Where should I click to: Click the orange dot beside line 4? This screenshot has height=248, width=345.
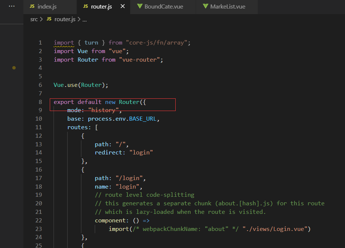pos(14,68)
